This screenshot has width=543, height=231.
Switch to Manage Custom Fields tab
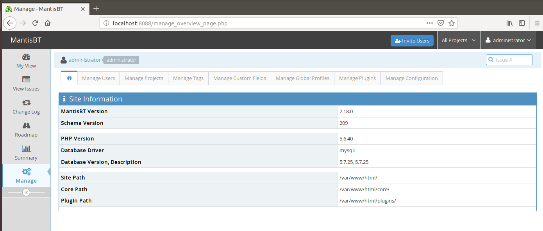pyautogui.click(x=239, y=78)
